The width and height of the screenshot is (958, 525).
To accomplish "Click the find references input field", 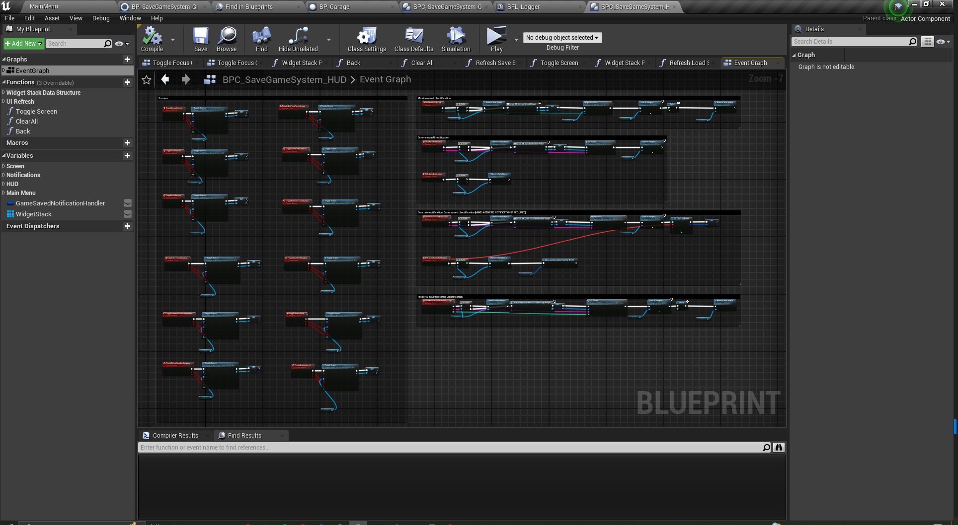I will tap(450, 448).
